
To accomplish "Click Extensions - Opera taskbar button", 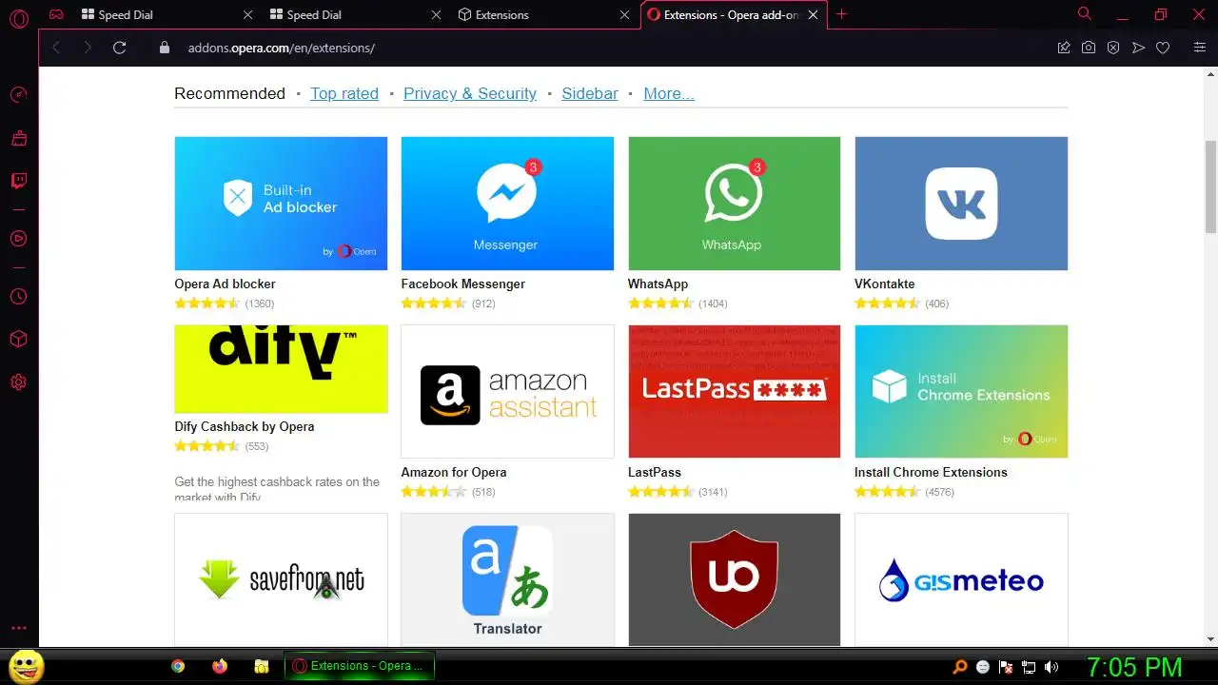I will (x=360, y=666).
